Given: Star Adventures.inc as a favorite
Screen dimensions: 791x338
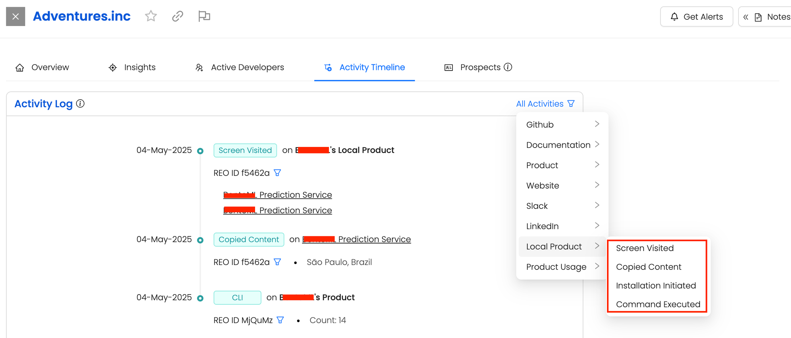Looking at the screenshot, I should click(x=151, y=16).
